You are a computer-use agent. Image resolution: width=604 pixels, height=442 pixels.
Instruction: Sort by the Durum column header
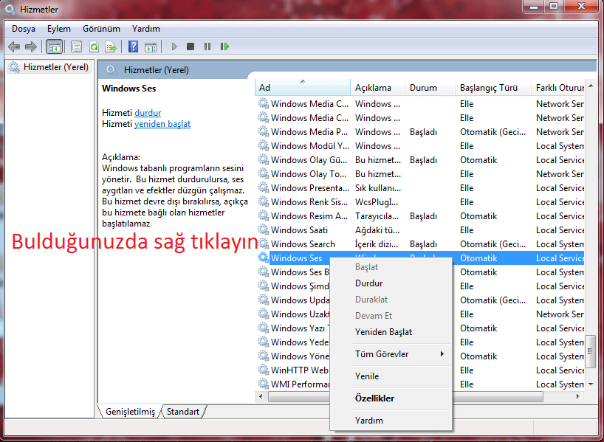point(430,87)
